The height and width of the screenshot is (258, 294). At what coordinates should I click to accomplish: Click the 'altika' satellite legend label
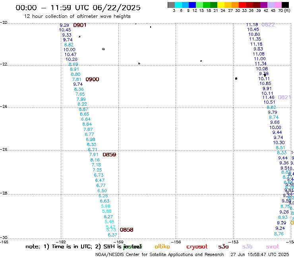point(162,246)
